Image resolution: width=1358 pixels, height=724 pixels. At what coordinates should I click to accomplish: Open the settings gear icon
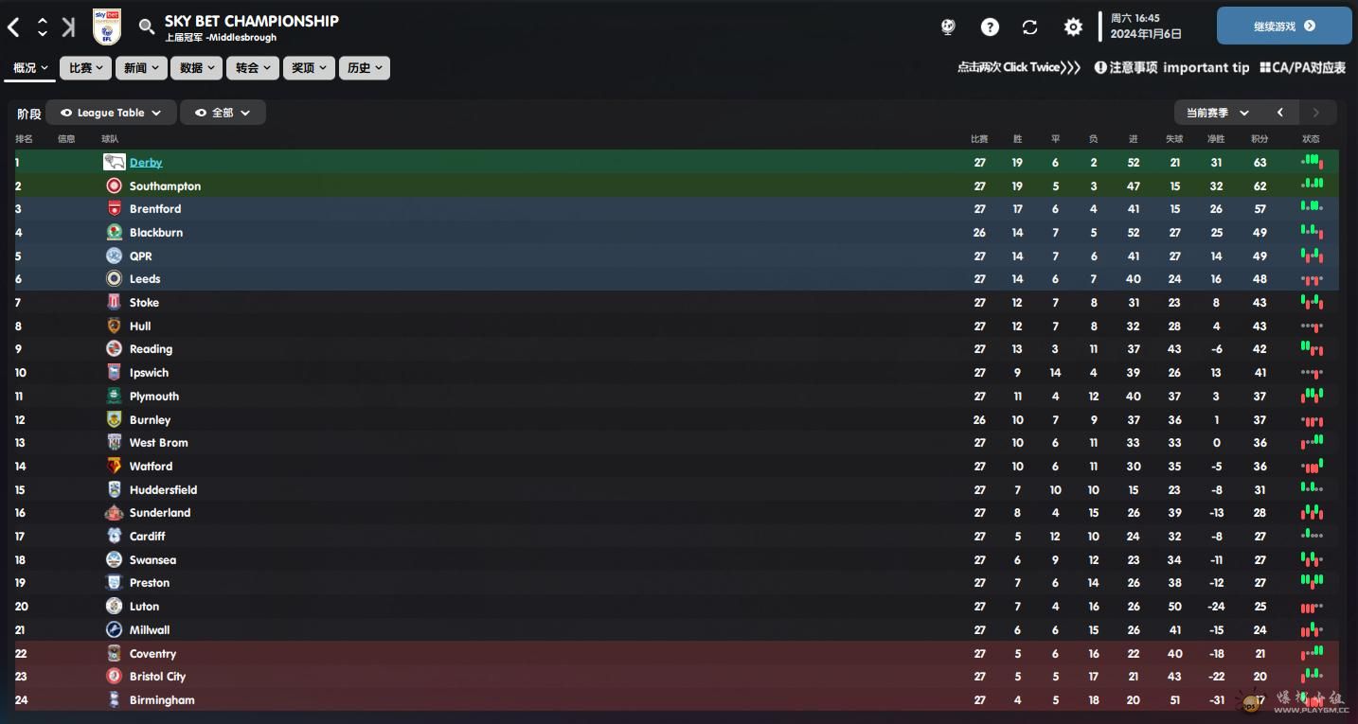[x=1073, y=27]
